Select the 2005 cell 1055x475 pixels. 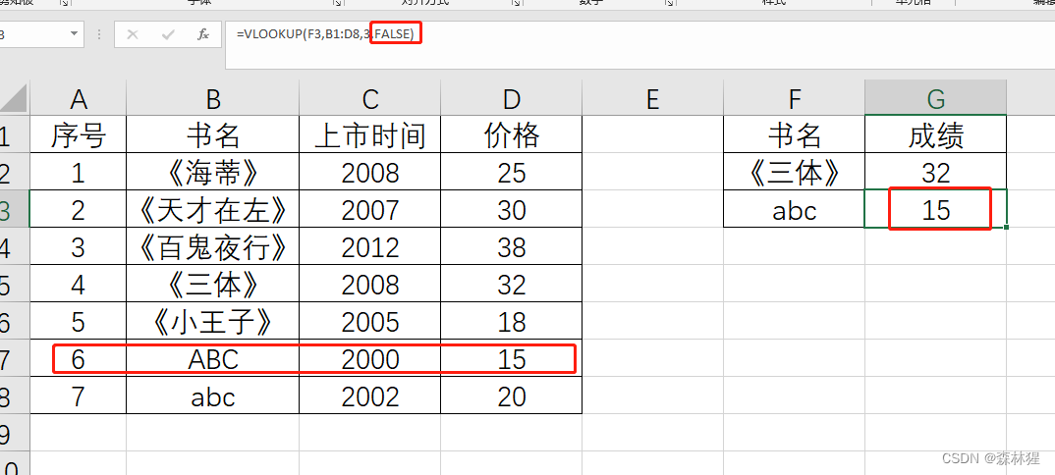370,321
